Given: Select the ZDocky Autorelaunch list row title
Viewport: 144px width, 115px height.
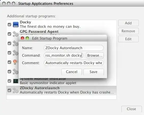Looking at the screenshot, I should pos(40,88).
